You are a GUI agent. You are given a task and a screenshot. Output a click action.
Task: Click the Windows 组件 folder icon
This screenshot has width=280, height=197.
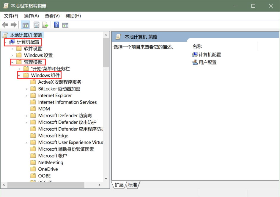coord(26,75)
